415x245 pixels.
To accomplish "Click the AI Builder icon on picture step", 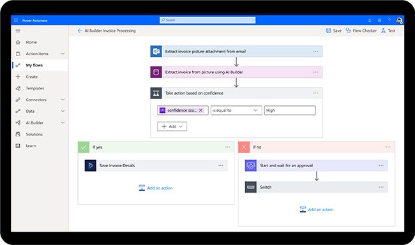I will [156, 72].
